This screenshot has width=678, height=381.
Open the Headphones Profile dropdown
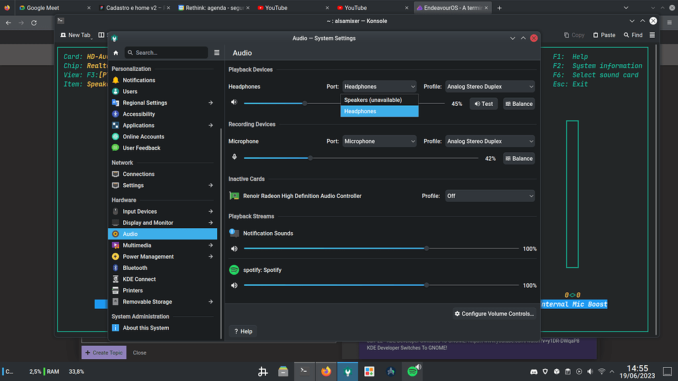(x=489, y=87)
